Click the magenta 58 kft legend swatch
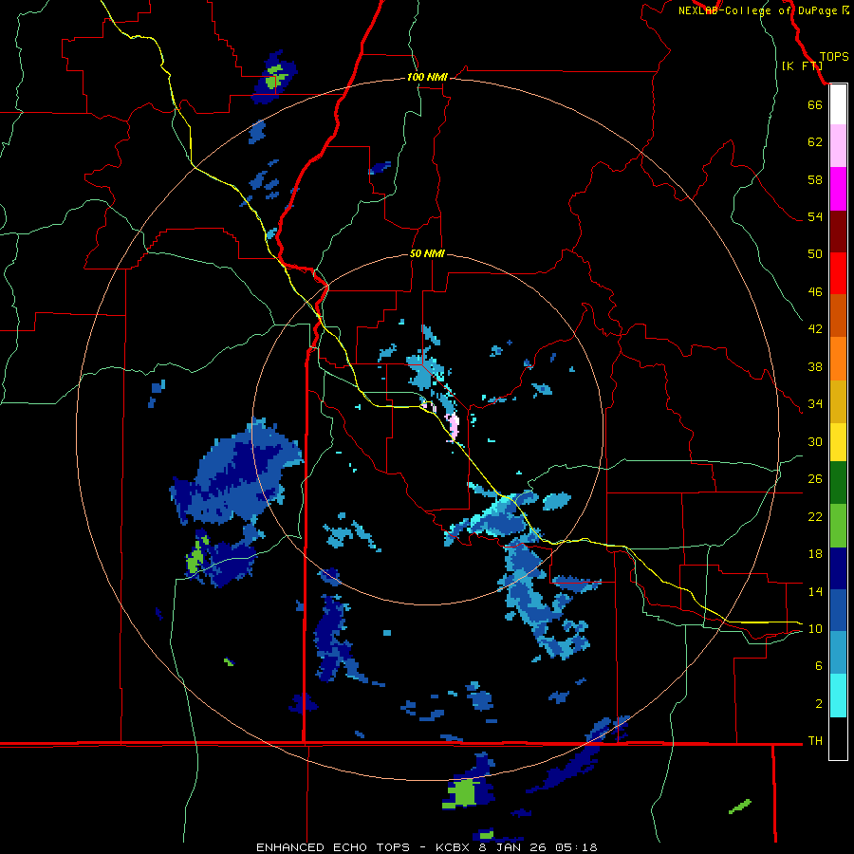Image resolution: width=854 pixels, height=854 pixels. pyautogui.click(x=838, y=189)
